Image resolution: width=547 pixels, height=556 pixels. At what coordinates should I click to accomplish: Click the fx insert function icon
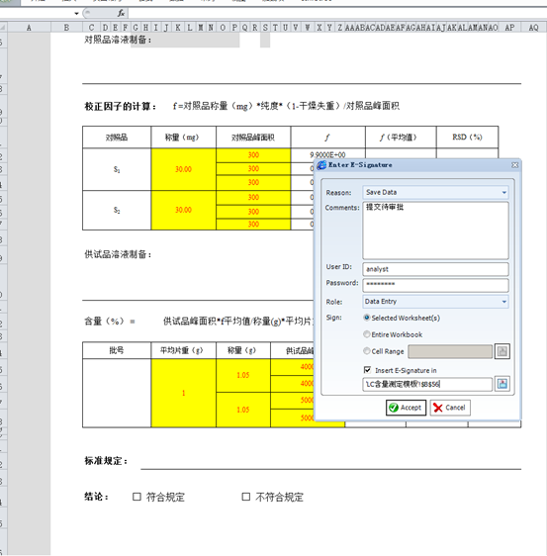pos(121,13)
